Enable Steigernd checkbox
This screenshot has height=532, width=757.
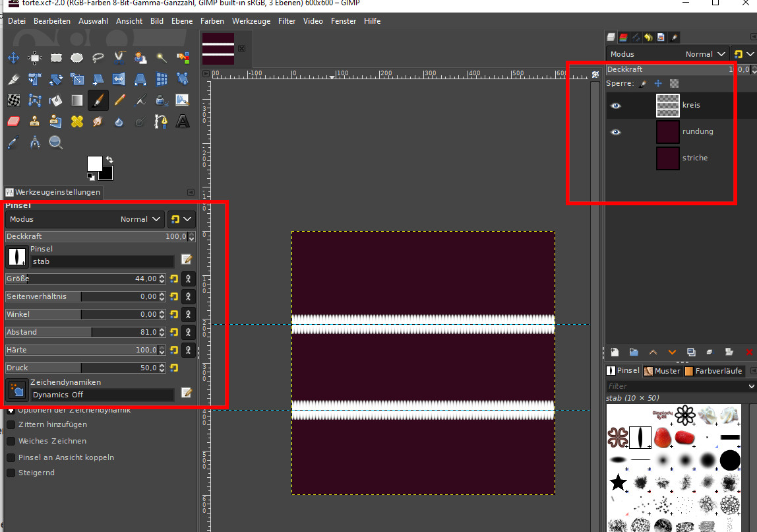[x=11, y=473]
